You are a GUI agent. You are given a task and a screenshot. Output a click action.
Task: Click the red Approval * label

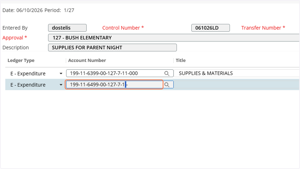[14, 38]
